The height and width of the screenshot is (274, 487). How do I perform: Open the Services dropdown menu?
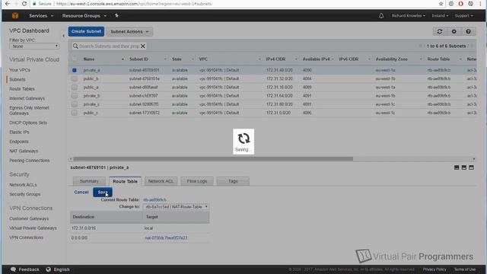click(x=41, y=15)
